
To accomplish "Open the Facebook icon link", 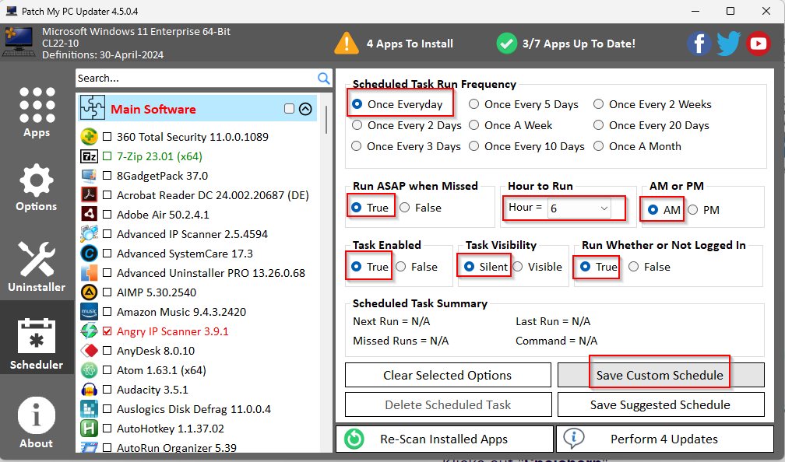I will [x=699, y=44].
